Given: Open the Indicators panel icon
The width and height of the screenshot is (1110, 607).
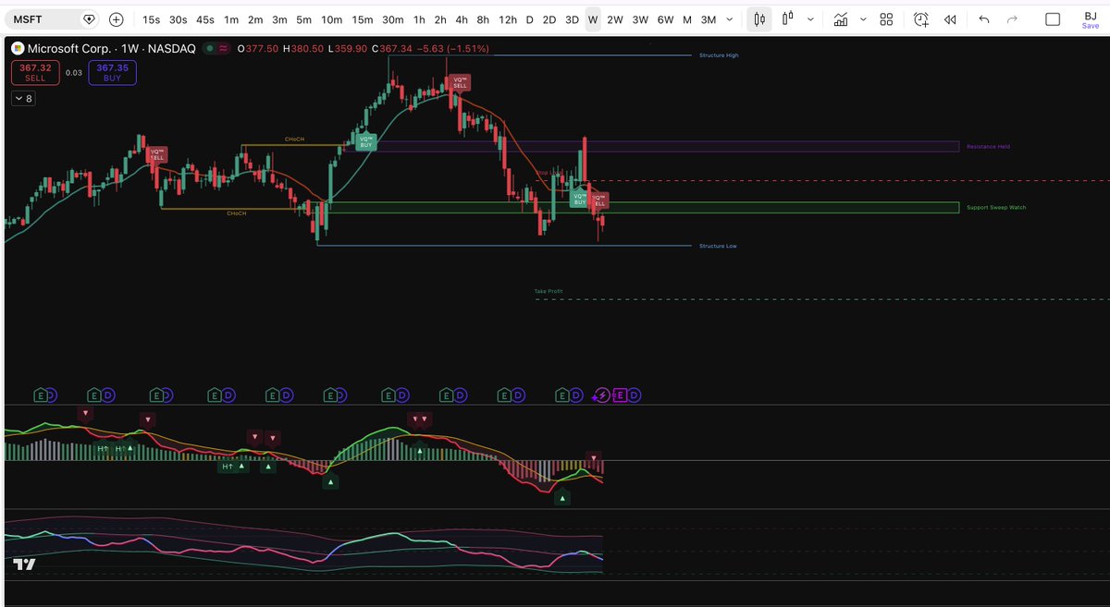Looking at the screenshot, I should coord(841,19).
